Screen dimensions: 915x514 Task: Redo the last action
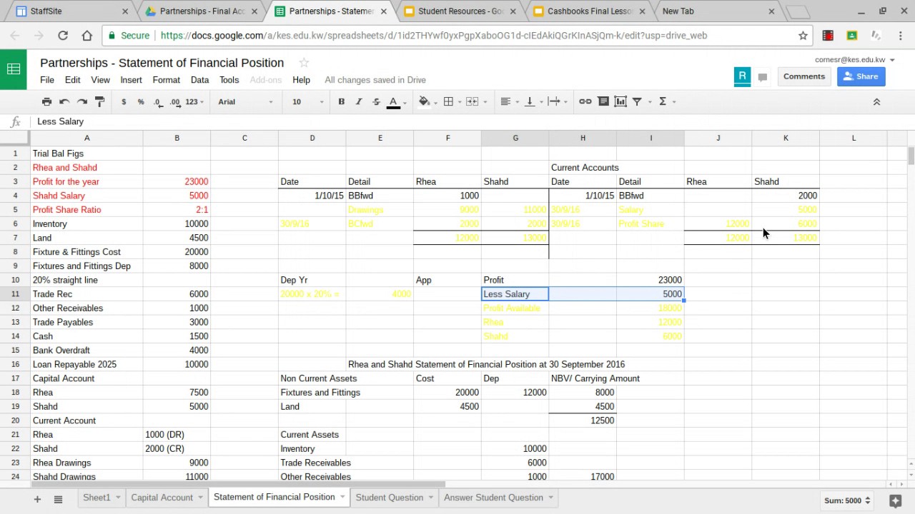pyautogui.click(x=82, y=102)
